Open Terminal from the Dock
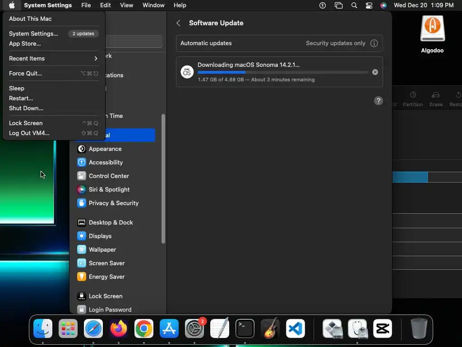The image size is (462, 347). click(245, 328)
